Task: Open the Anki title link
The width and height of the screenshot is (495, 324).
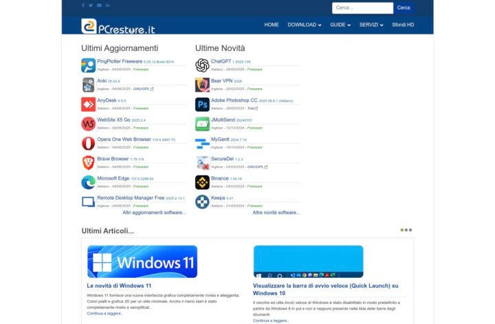Action: tap(102, 81)
